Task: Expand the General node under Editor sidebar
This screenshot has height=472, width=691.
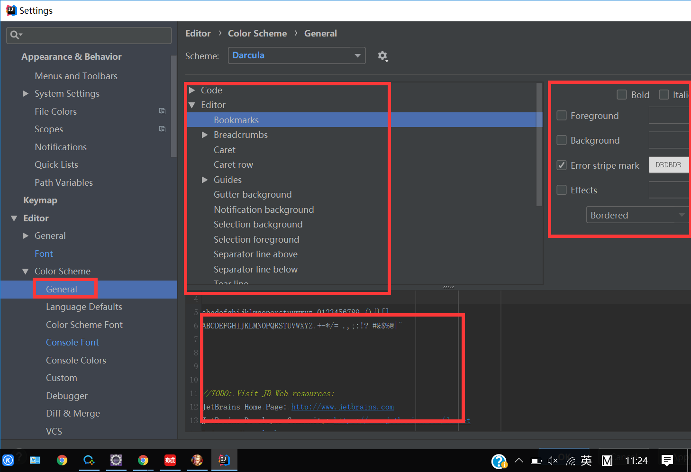Action: point(26,236)
